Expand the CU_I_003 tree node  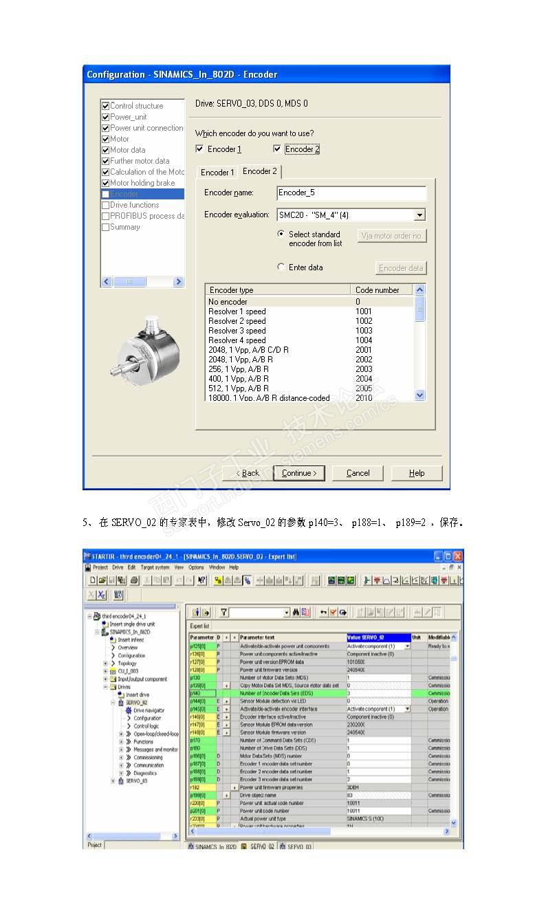click(x=106, y=671)
